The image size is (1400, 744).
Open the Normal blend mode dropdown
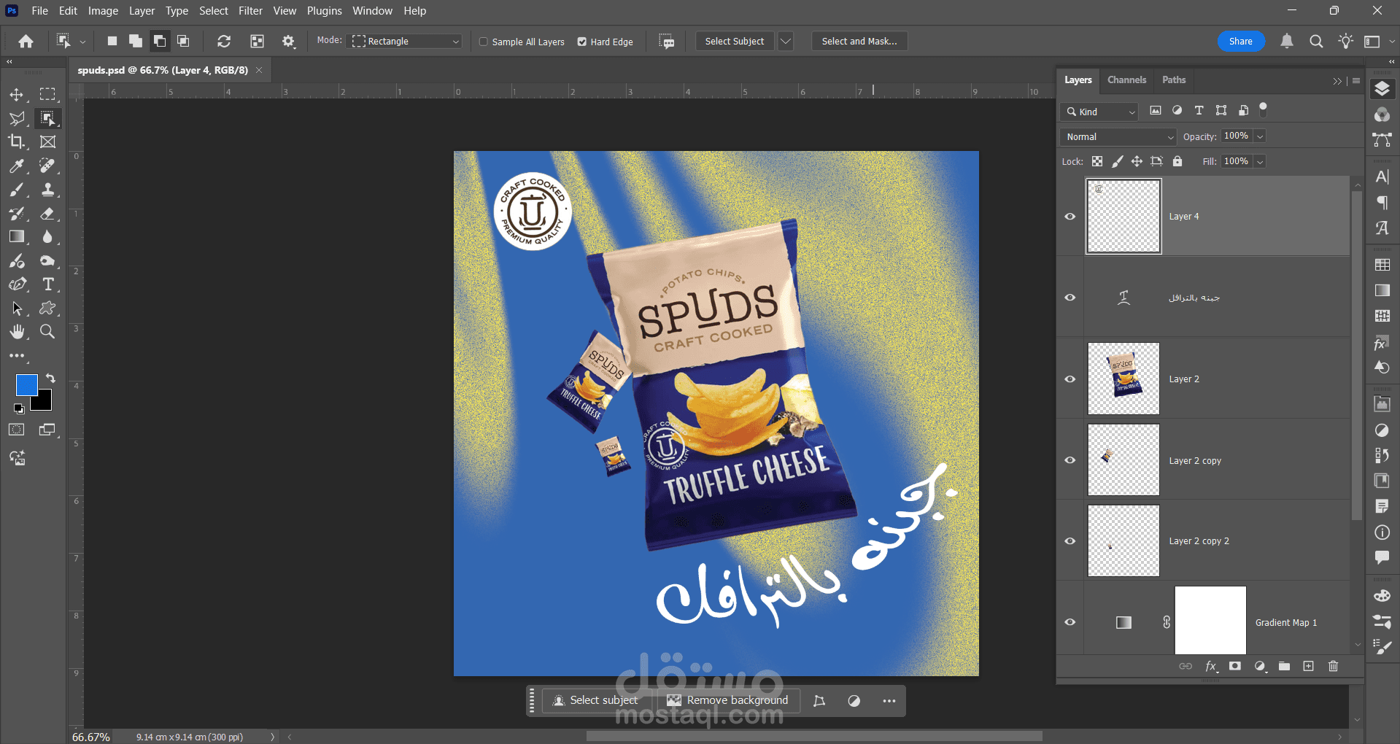pos(1118,136)
